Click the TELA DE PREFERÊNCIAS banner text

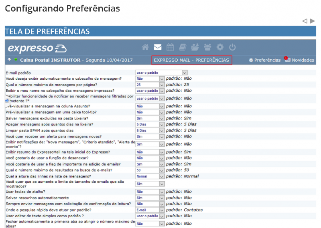coord(47,32)
